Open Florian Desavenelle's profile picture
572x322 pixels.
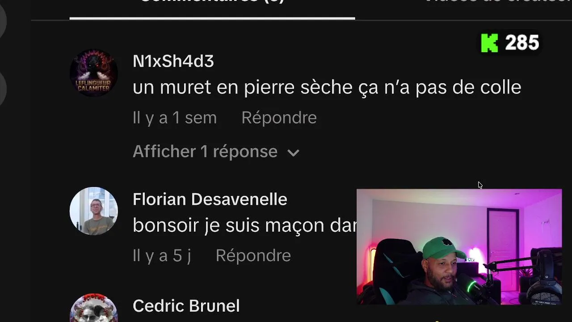[94, 211]
